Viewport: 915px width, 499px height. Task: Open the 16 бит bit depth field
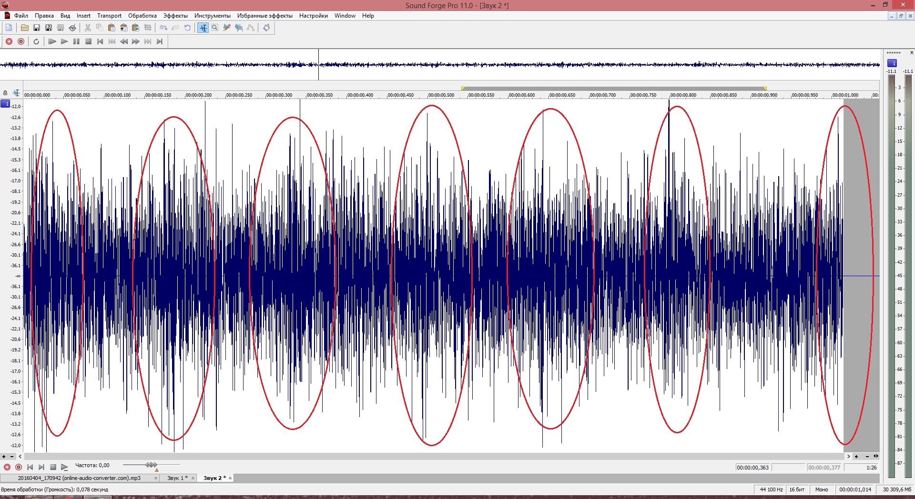pyautogui.click(x=796, y=489)
